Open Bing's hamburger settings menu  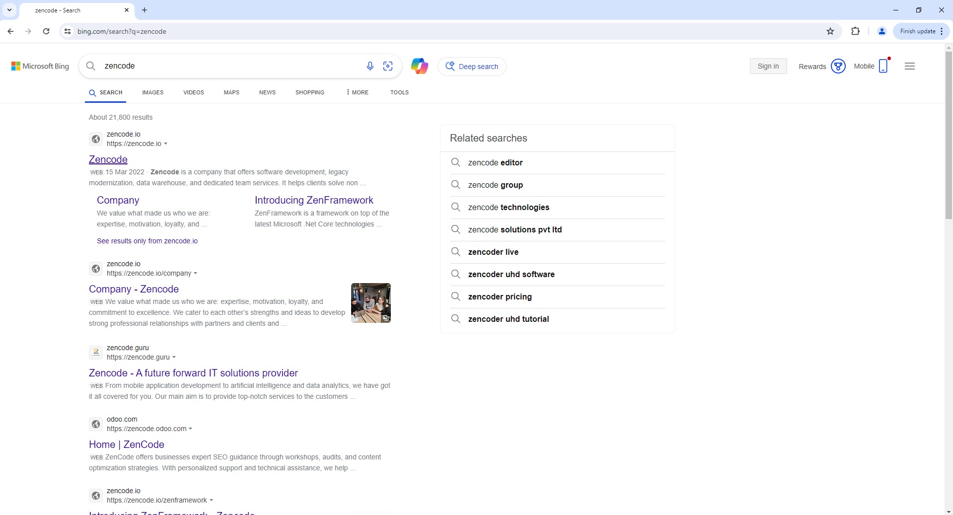[x=910, y=66]
